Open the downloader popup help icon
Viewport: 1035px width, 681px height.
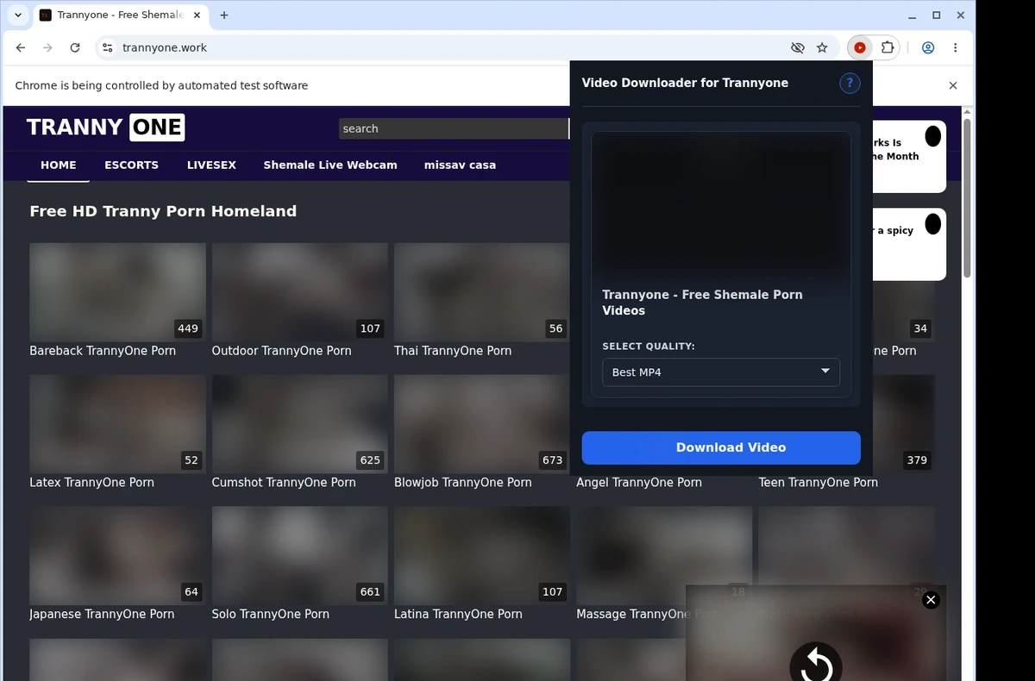(850, 83)
